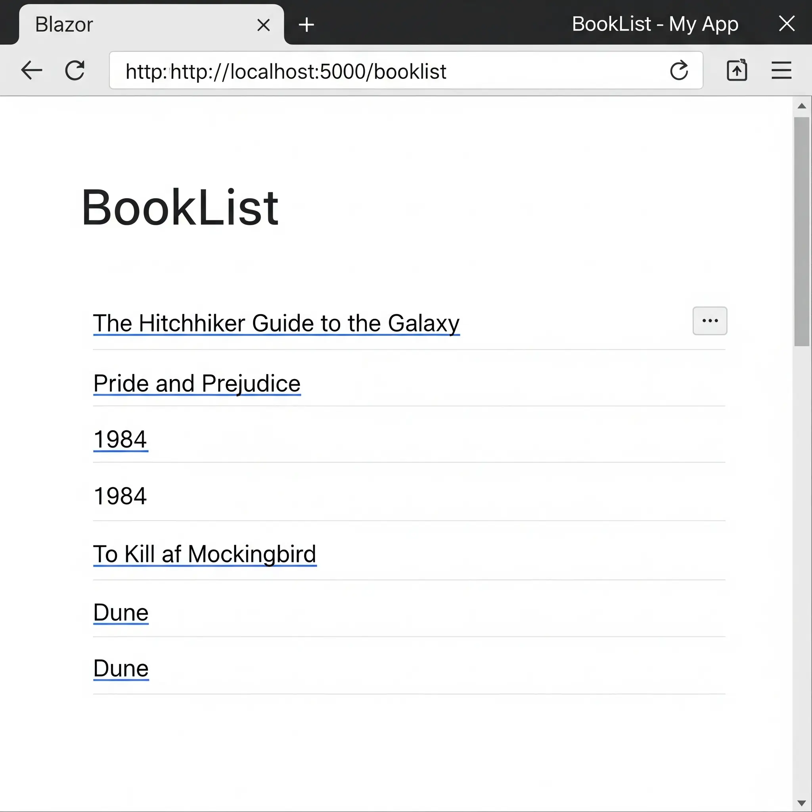812x812 pixels.
Task: Close the Blazor tab with its X icon
Action: pos(264,25)
